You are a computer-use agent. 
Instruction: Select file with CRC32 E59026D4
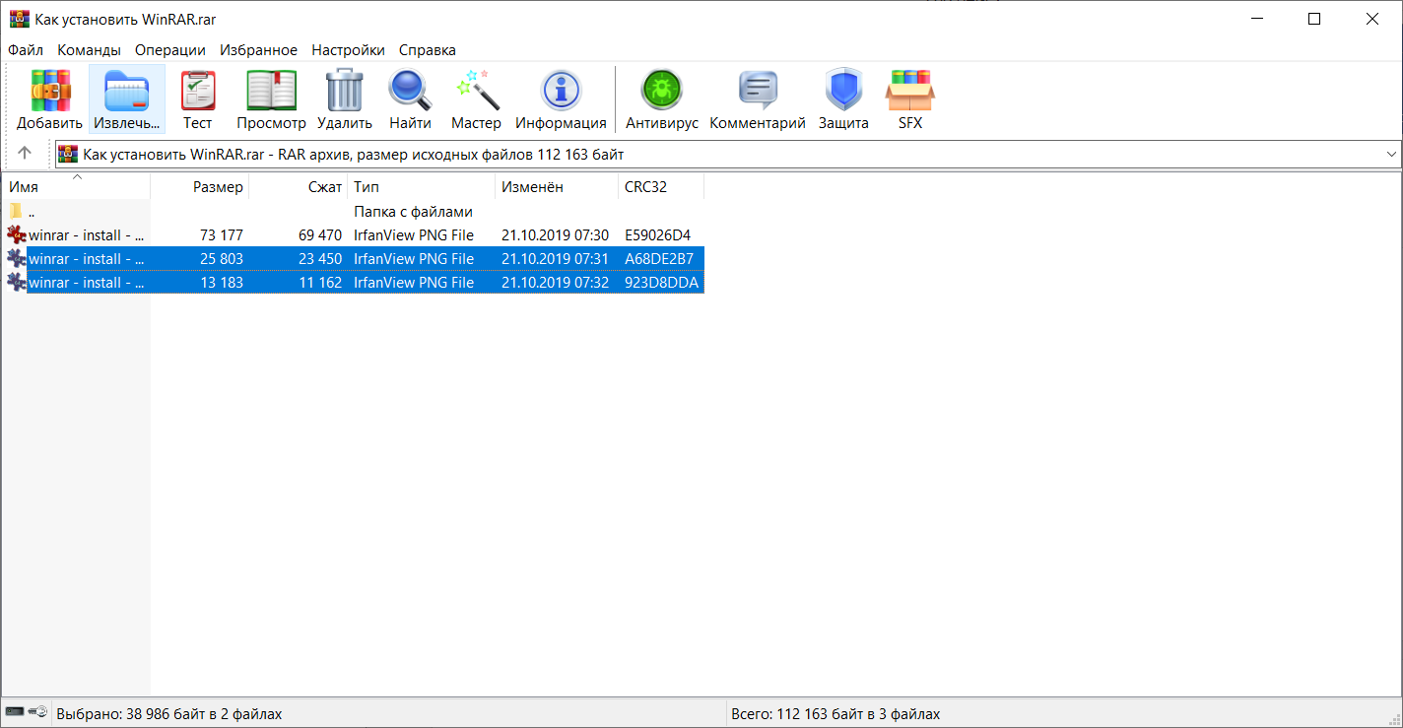pos(353,235)
